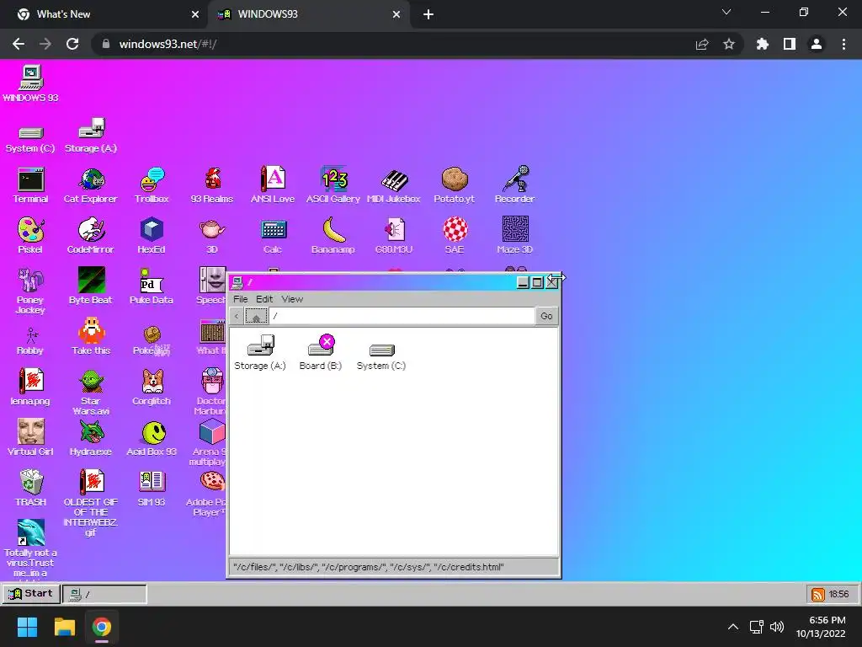Open Acid Box 93 smiley icon
This screenshot has width=862, height=647.
(152, 439)
